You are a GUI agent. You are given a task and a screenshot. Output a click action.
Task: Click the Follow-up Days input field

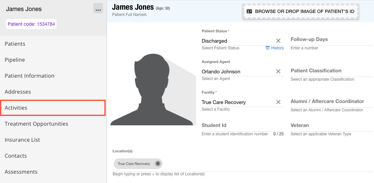(331, 40)
